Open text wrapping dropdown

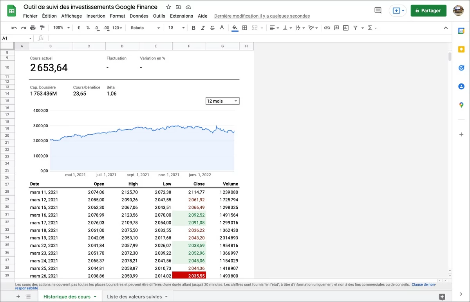[300, 28]
